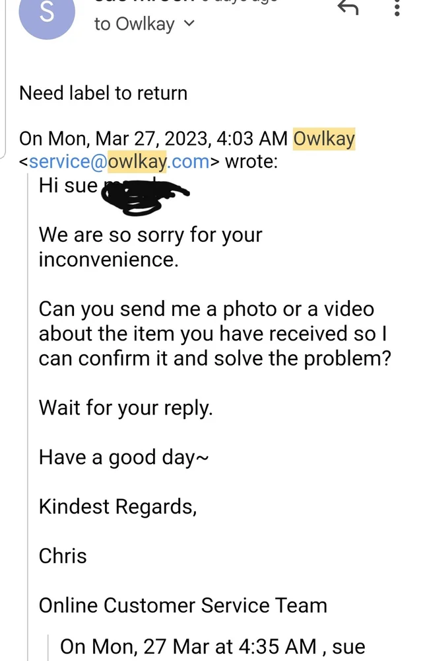Open the nested "27 Mar at 4:35 AM" quote
The height and width of the screenshot is (661, 423).
[x=212, y=646]
